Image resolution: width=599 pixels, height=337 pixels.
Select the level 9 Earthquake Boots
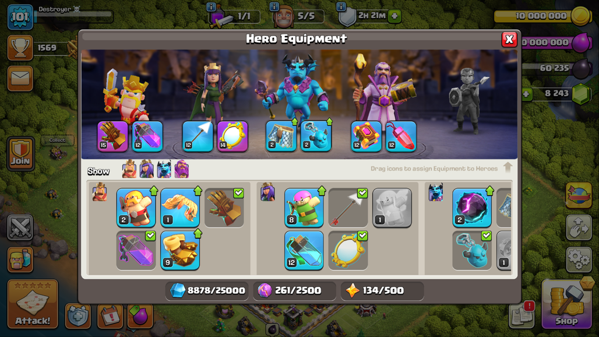pyautogui.click(x=180, y=250)
